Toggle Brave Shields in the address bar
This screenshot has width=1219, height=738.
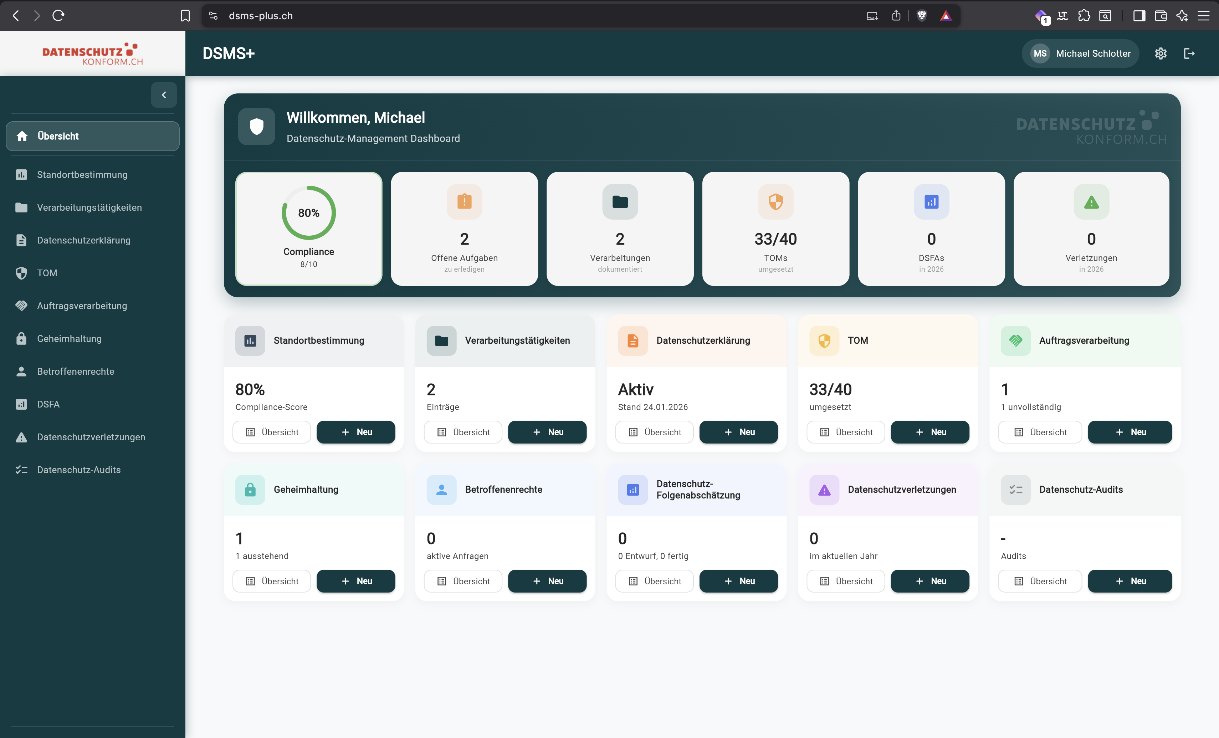(922, 15)
